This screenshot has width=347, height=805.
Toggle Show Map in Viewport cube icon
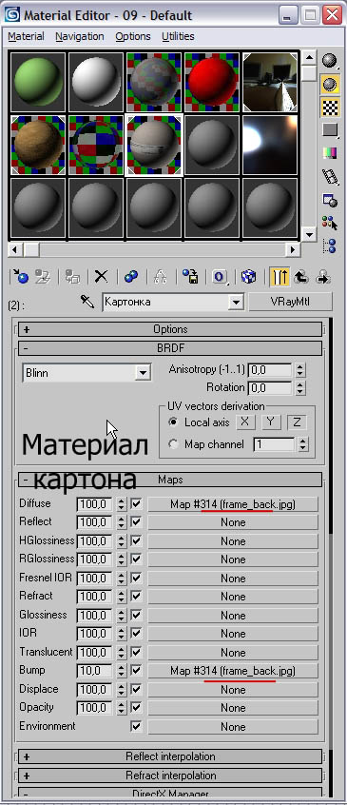[x=249, y=277]
